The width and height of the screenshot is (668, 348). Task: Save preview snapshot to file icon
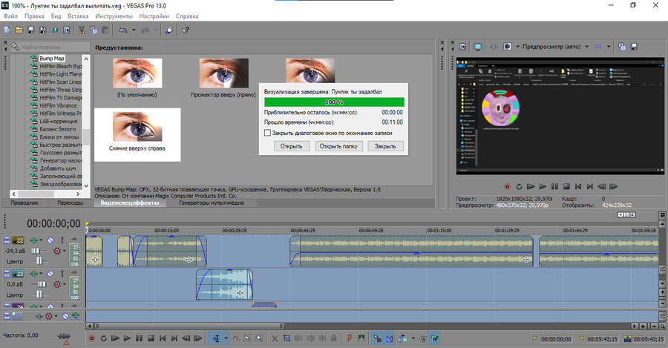click(634, 47)
